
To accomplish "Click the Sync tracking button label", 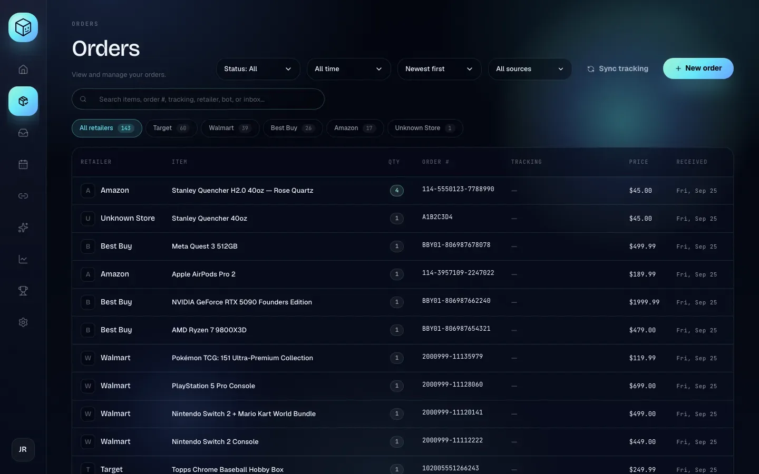I will (624, 68).
